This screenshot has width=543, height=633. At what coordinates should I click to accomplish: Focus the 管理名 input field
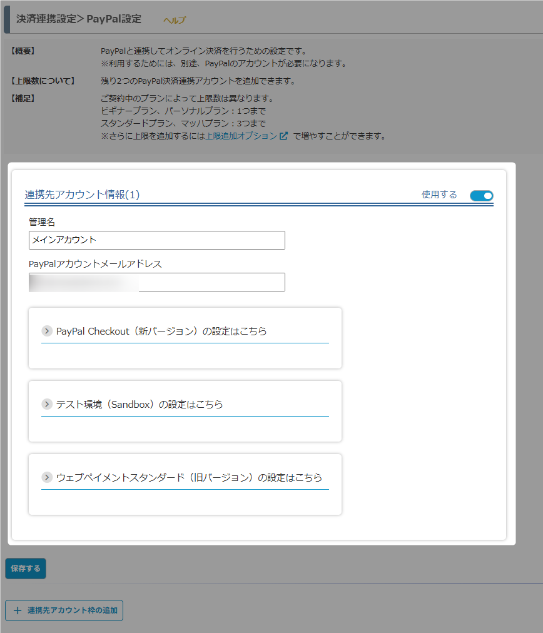(156, 240)
